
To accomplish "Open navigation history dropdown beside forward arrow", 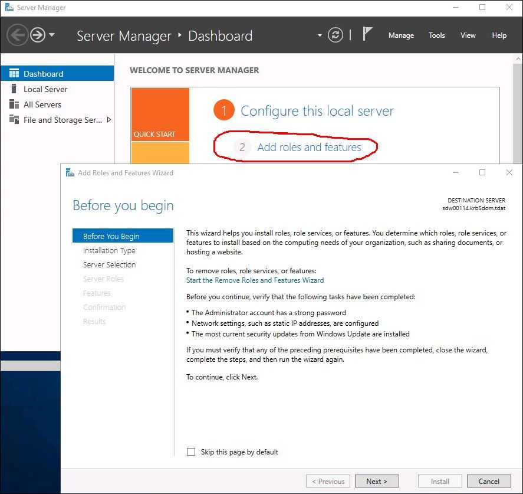I will (x=52, y=34).
